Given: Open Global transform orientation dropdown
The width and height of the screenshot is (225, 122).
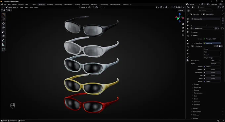Looking at the screenshot, I should click(83, 7).
